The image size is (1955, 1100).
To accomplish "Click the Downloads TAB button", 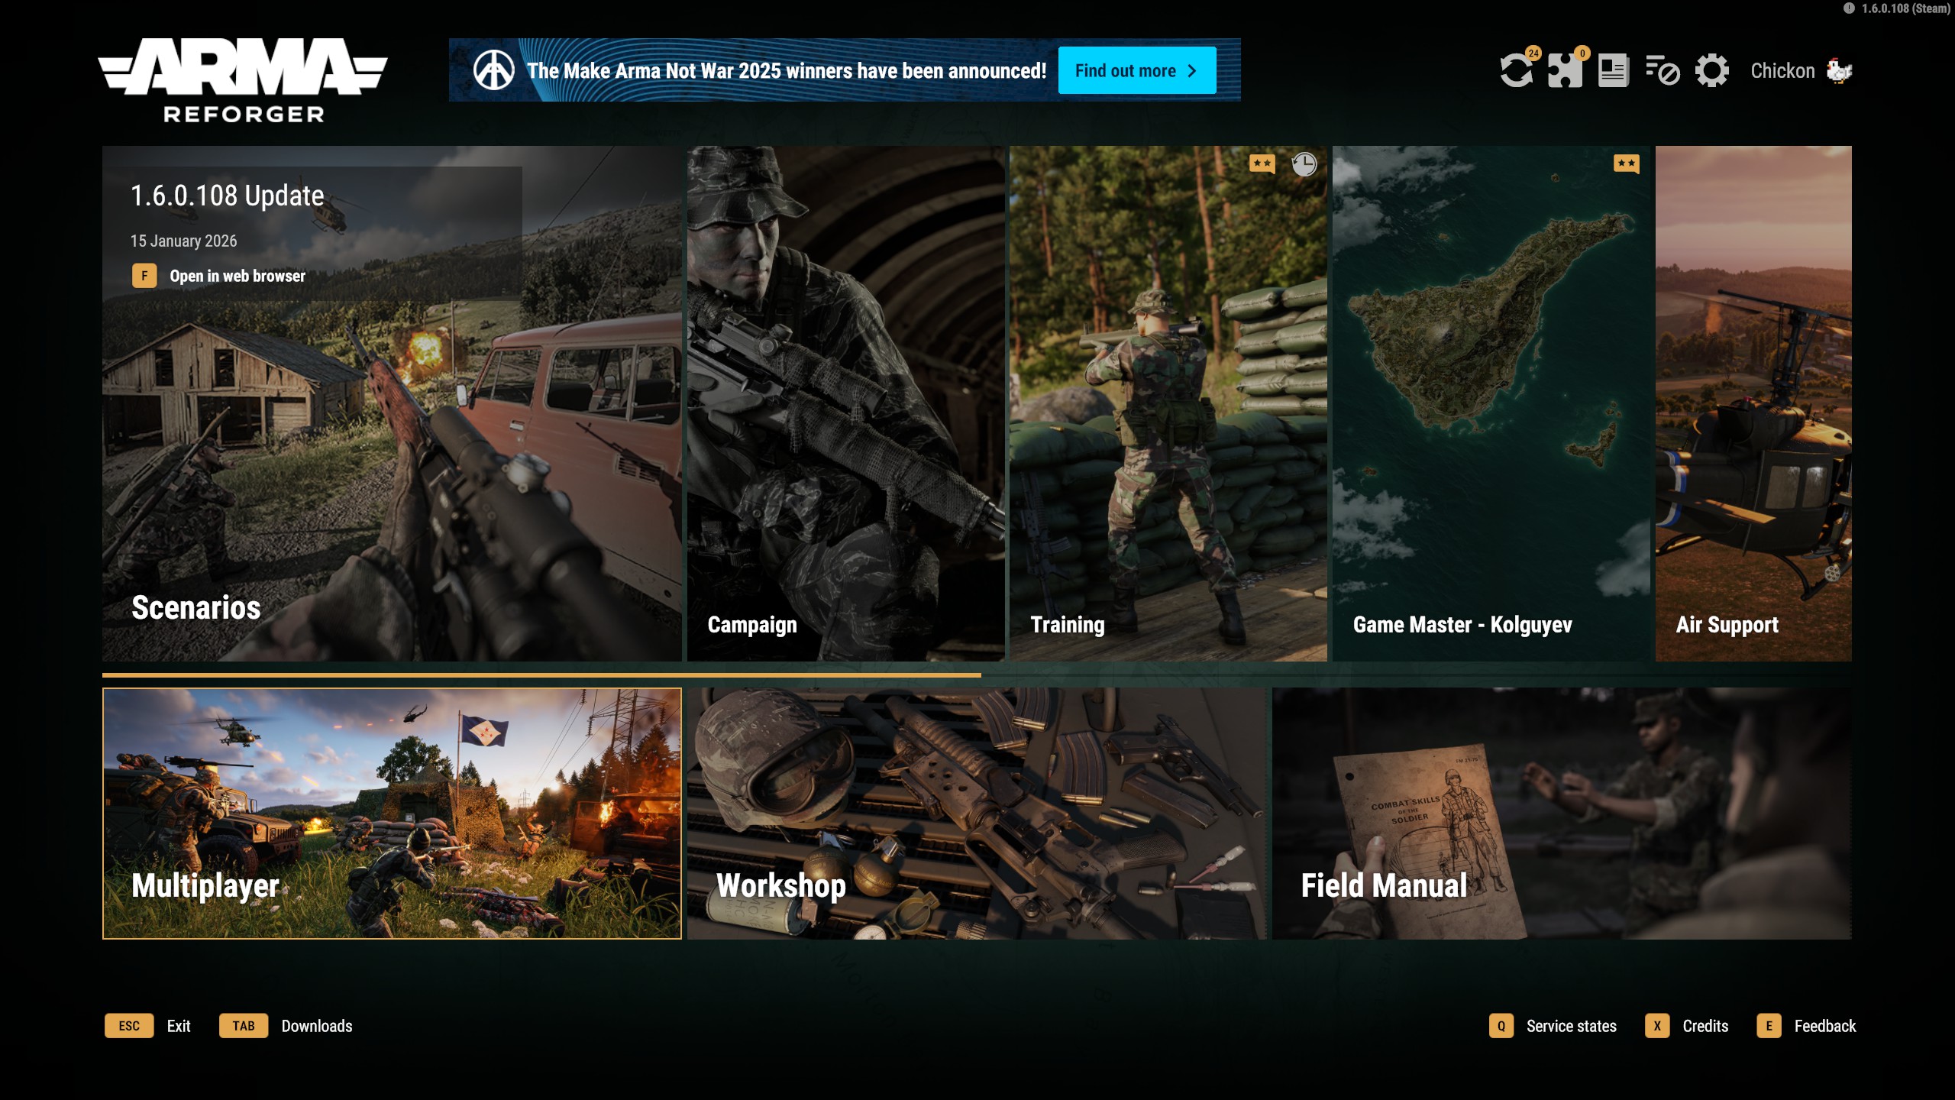I will (x=244, y=1026).
